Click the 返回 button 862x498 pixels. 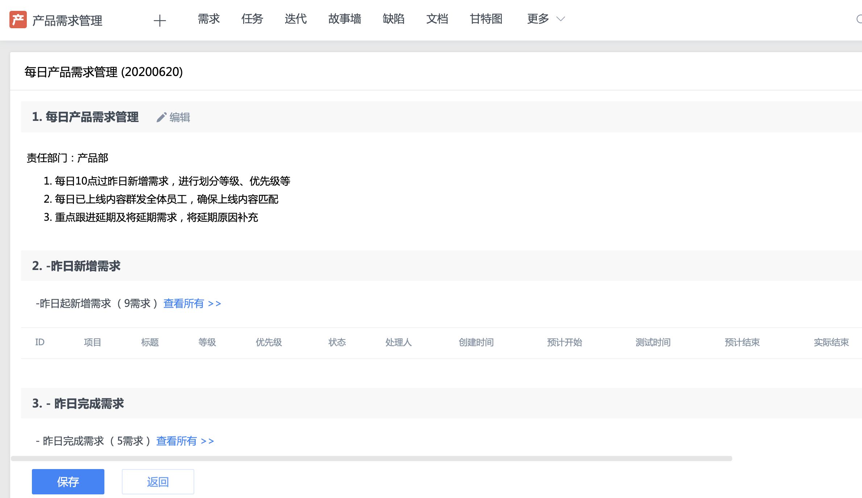tap(158, 481)
